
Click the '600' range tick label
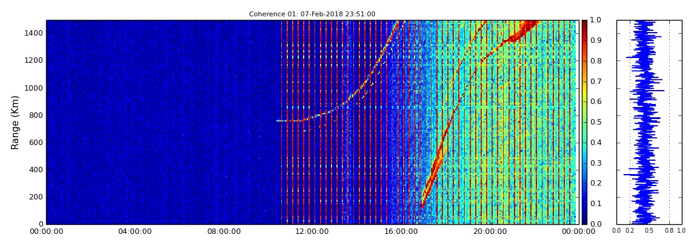[x=36, y=142]
